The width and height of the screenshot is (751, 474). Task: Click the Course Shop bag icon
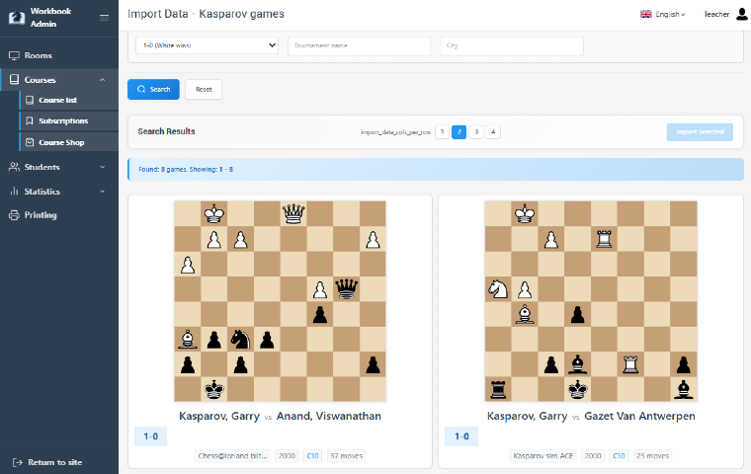30,142
